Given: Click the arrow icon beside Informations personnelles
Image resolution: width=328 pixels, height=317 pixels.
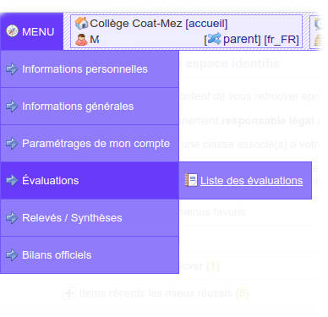Looking at the screenshot, I should click(12, 69).
